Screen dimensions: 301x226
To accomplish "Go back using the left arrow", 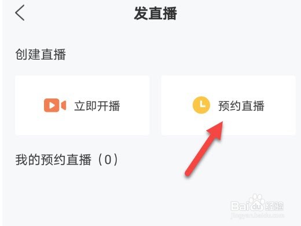I will pyautogui.click(x=20, y=13).
